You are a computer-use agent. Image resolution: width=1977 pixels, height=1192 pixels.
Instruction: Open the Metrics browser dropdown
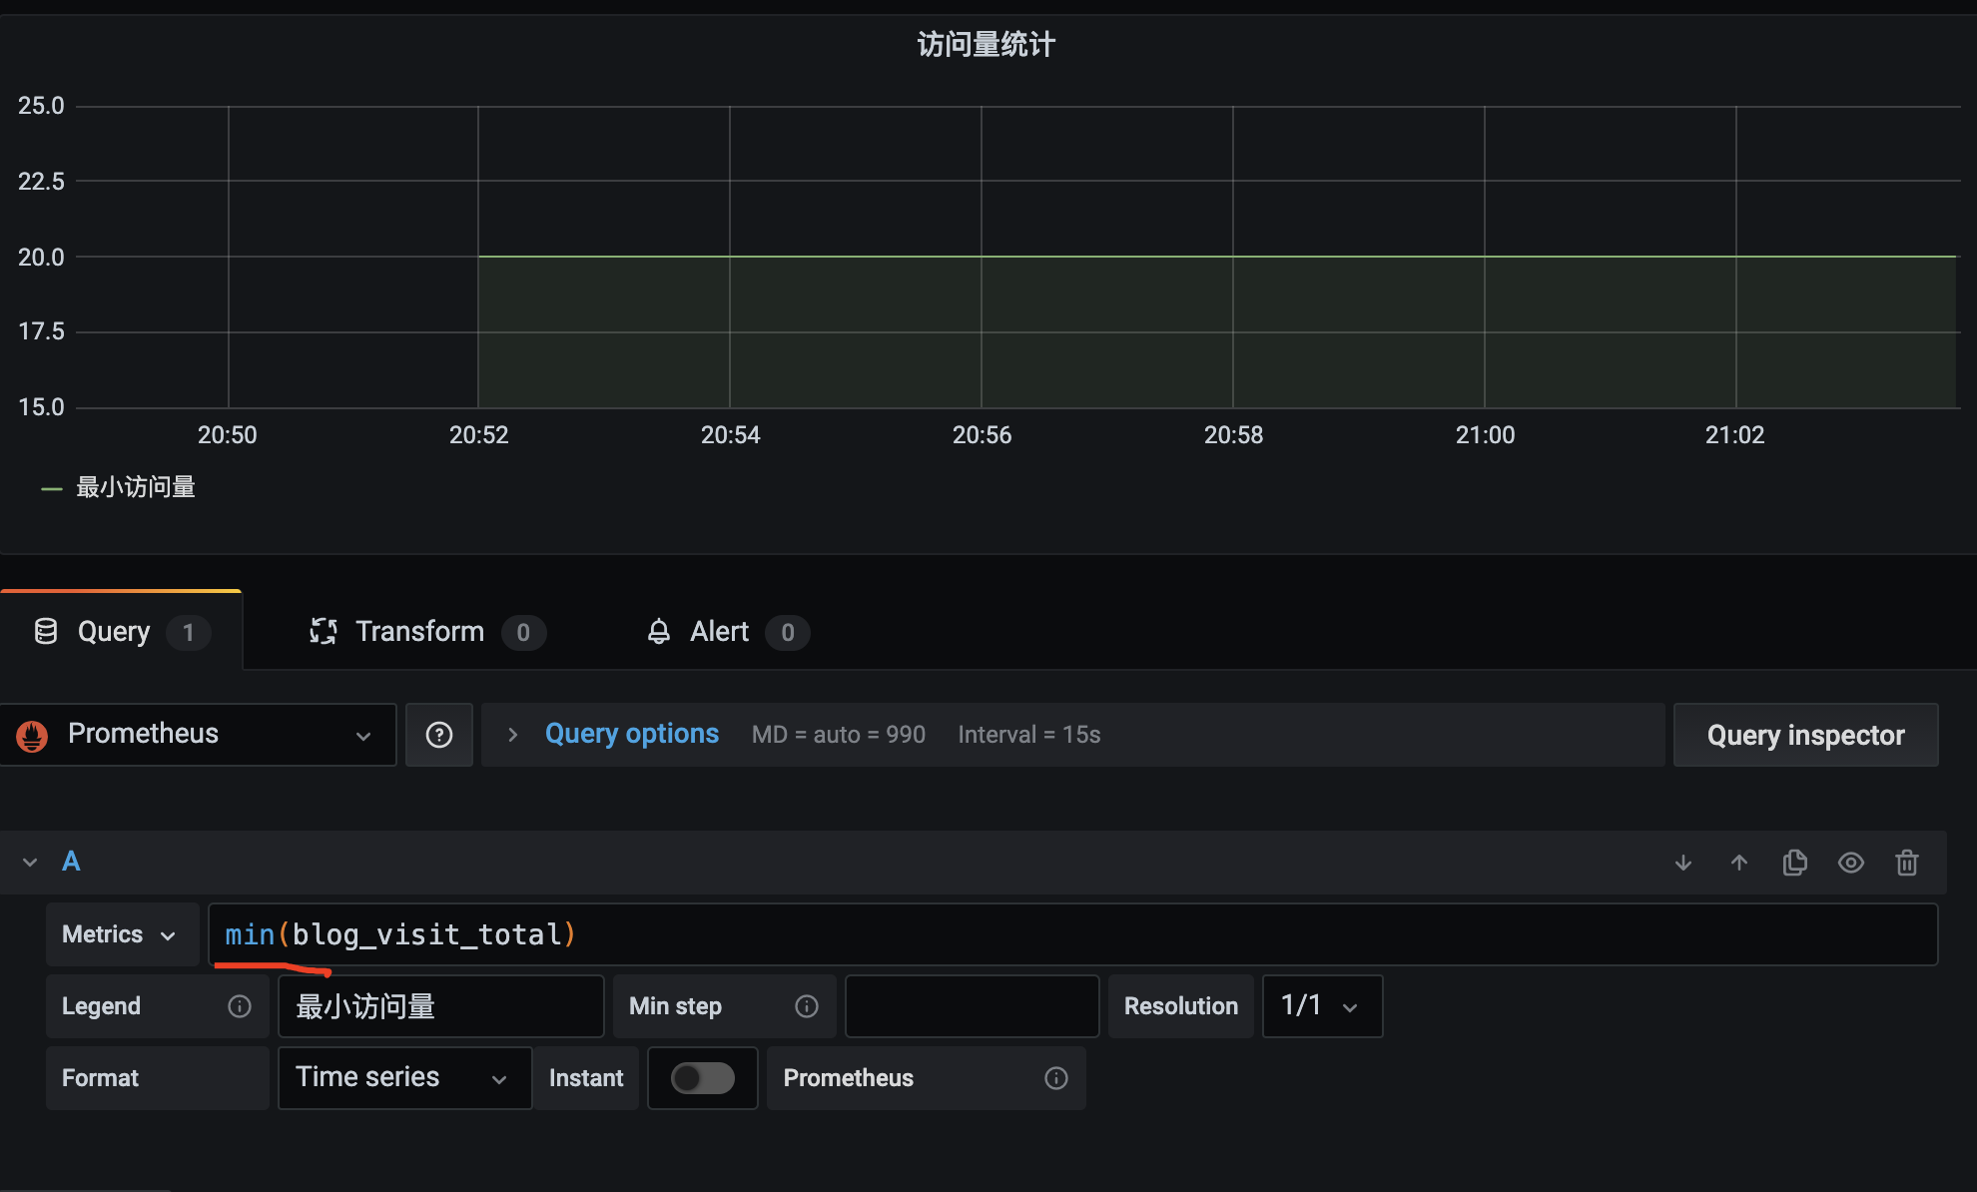(x=120, y=934)
